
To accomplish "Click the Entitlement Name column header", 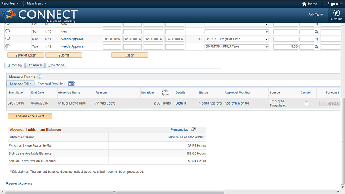I will click(22, 137).
